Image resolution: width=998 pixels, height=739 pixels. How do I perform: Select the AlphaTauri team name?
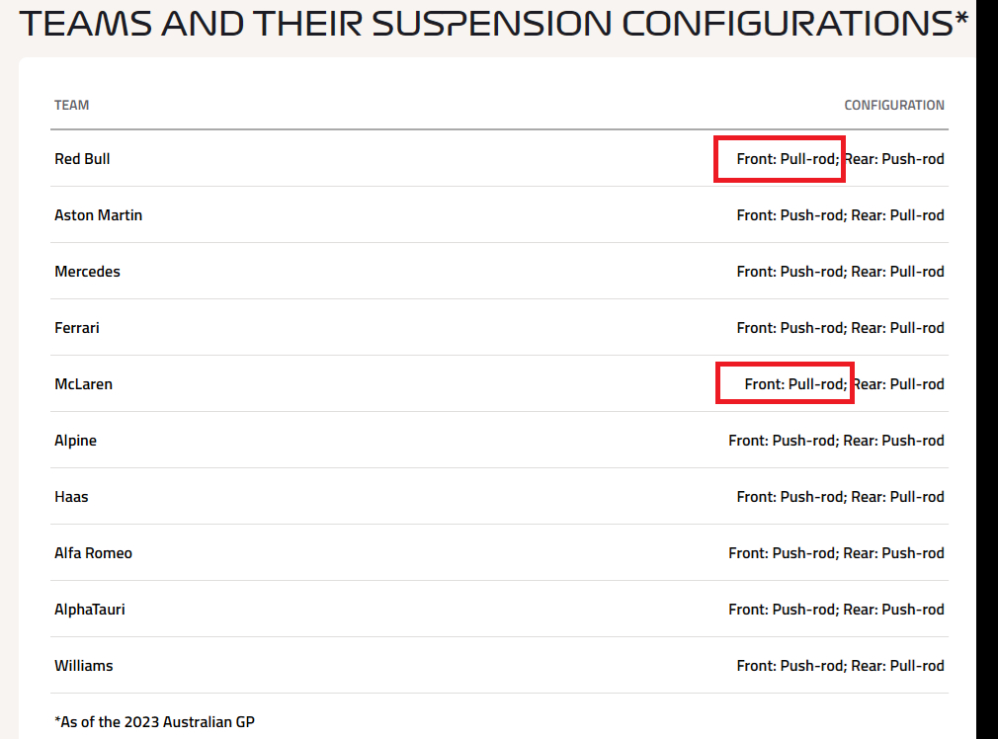click(89, 609)
